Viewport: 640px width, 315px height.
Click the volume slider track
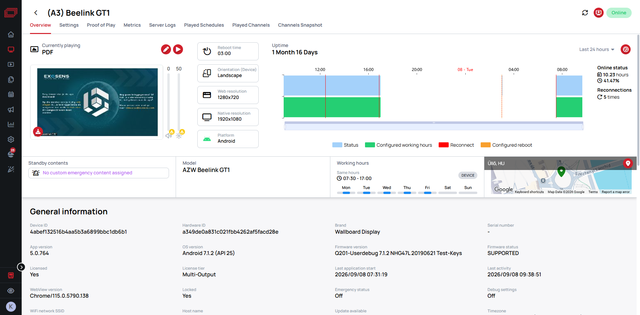coord(169,102)
